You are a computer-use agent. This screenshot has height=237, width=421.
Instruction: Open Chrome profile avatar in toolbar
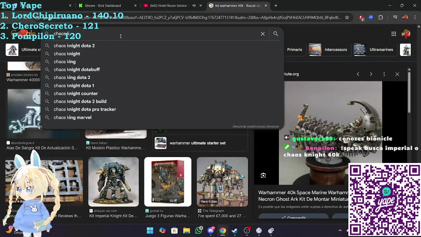(405, 17)
